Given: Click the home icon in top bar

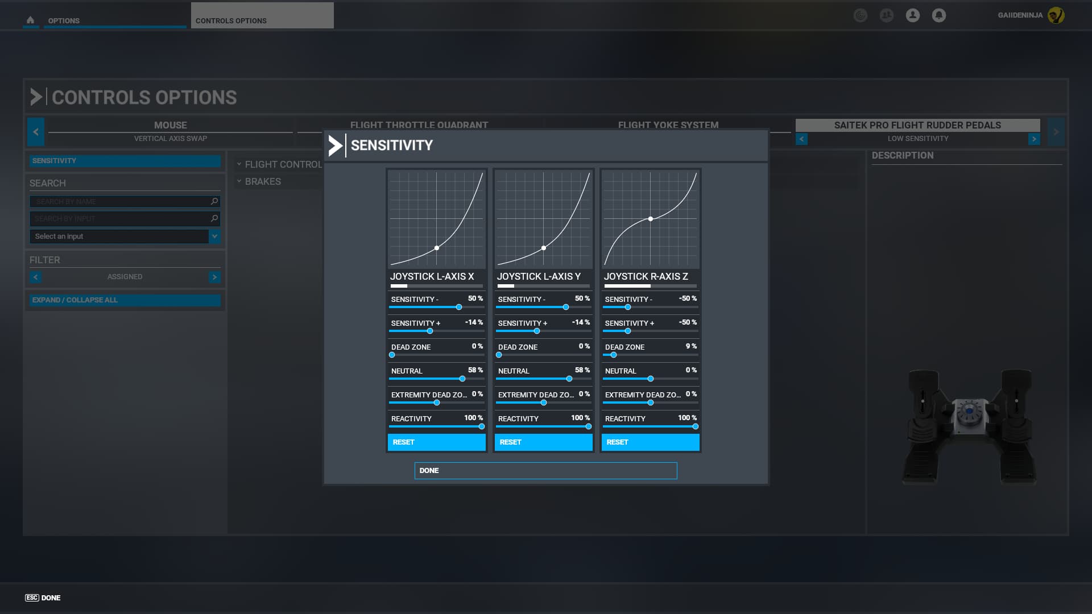Looking at the screenshot, I should coord(30,20).
